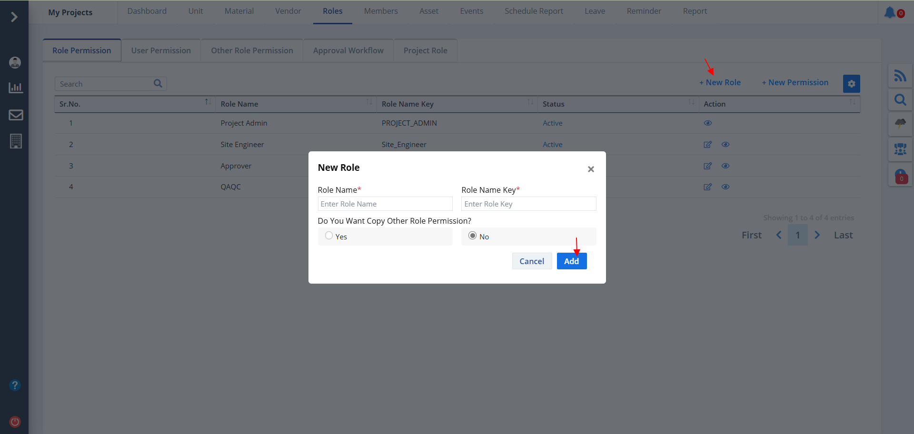Screen dimensions: 914x434
Task: Click the bar chart icon in left sidebar
Action: [16, 88]
